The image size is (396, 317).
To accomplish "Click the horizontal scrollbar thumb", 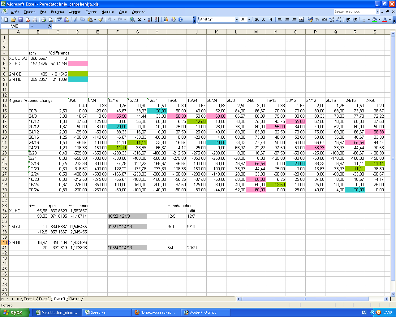I will [x=305, y=299].
